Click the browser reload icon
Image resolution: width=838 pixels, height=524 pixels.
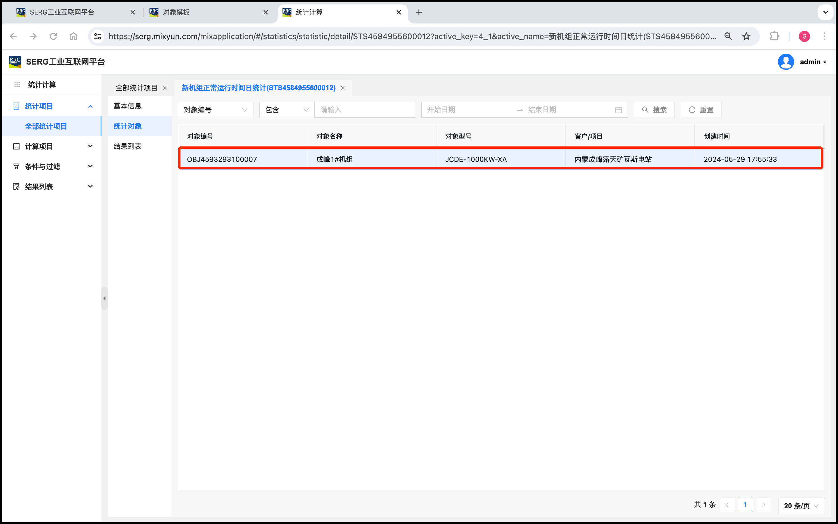pos(53,36)
